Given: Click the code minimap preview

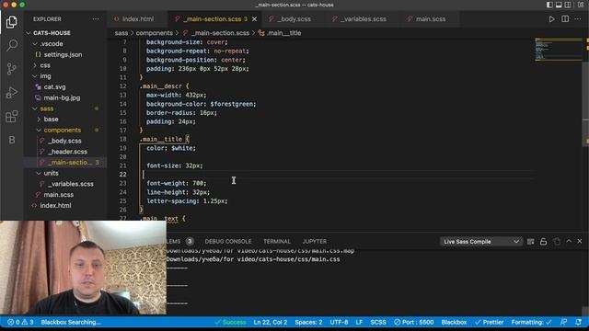Looking at the screenshot, I should (x=559, y=49).
